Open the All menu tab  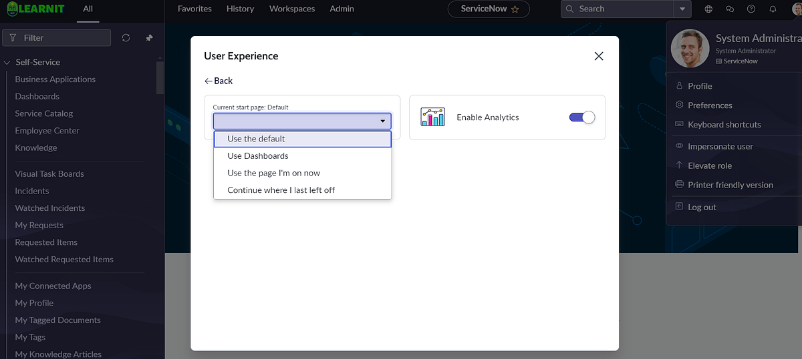88,9
